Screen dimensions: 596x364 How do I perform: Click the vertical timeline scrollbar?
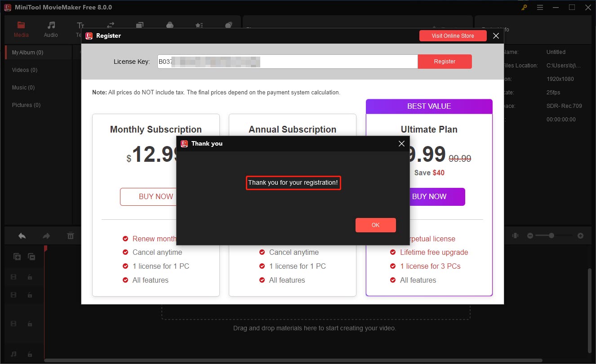tap(589, 310)
